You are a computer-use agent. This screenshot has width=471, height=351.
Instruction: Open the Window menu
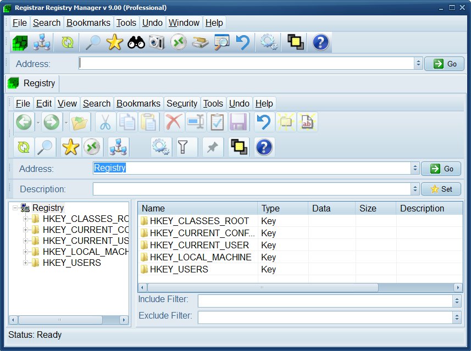pos(184,23)
